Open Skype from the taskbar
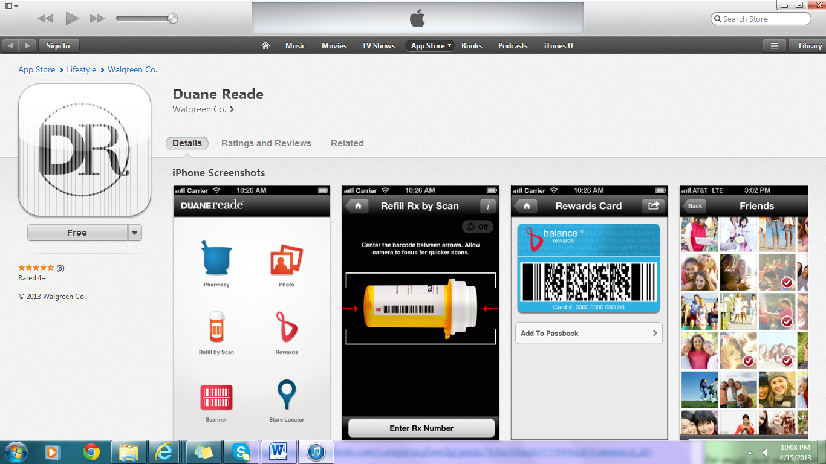 241,451
